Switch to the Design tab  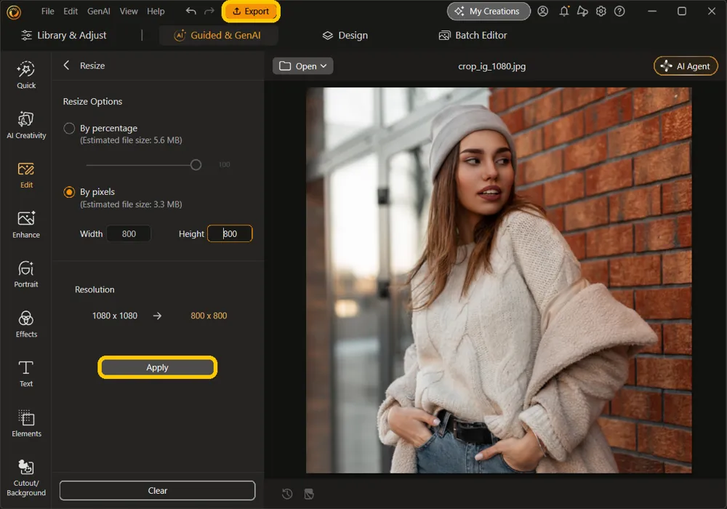pyautogui.click(x=345, y=35)
